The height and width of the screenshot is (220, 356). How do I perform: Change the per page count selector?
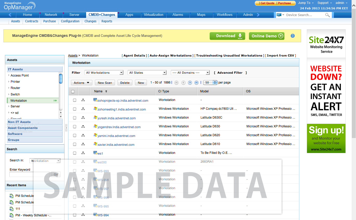pos(210,82)
